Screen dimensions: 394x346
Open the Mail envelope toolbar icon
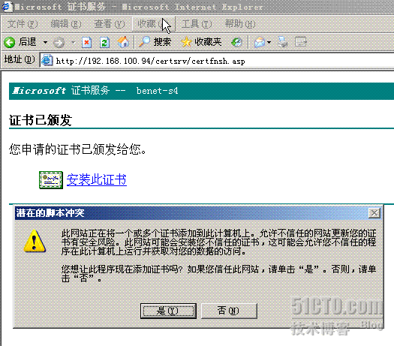(x=260, y=42)
